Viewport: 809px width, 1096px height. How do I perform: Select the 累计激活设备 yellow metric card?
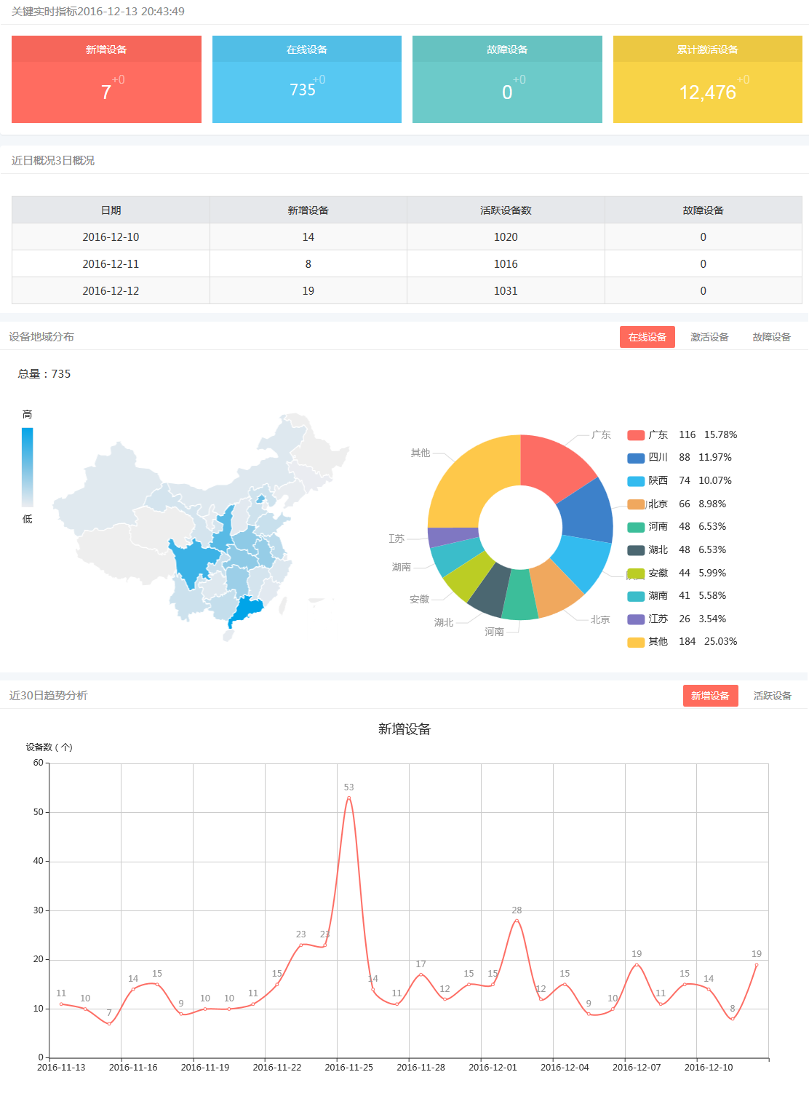point(707,79)
